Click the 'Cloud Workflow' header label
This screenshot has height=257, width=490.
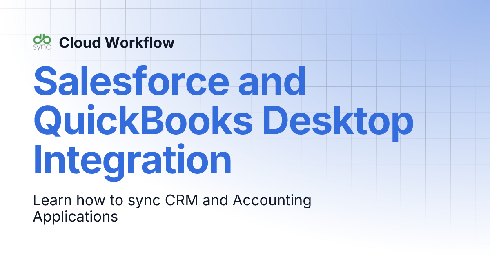[x=117, y=42]
